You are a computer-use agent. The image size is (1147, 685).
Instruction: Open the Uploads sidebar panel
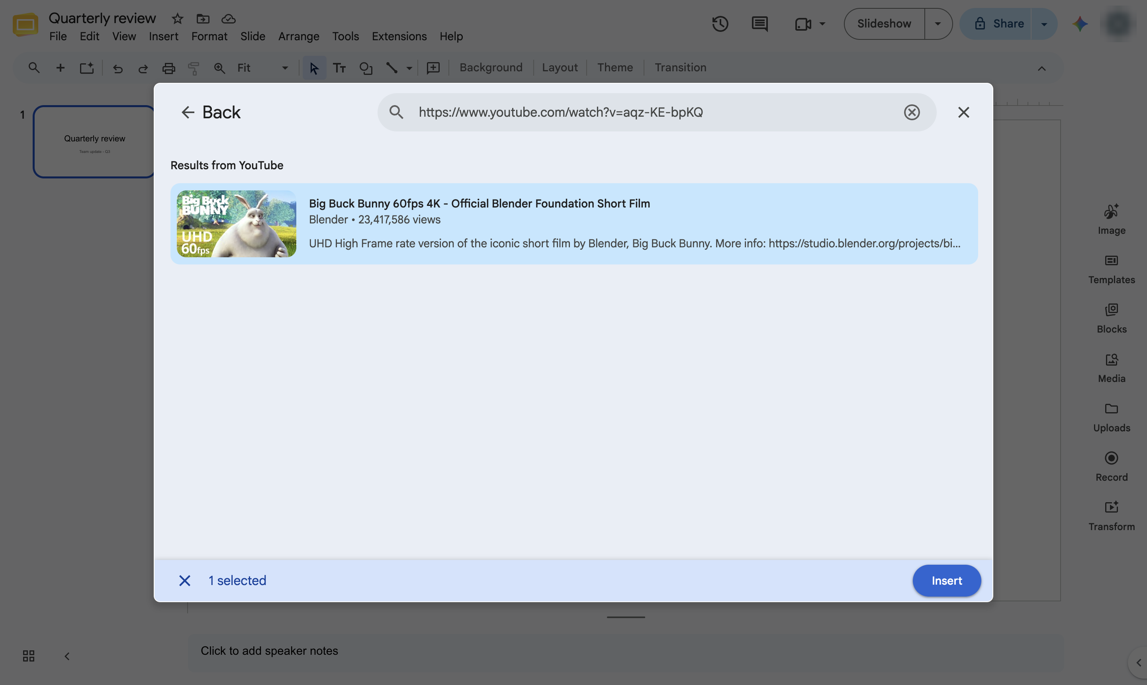[x=1112, y=417]
